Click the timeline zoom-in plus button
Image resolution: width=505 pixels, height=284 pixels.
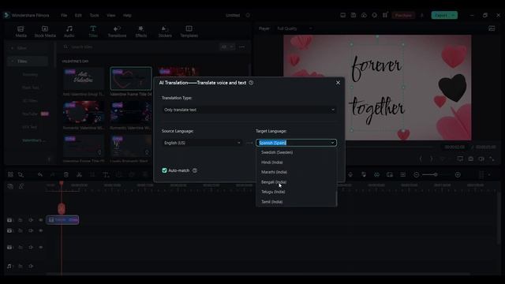(458, 174)
